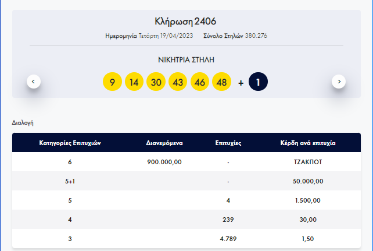The image size is (373, 251).
Task: Click the Κέρδη ανά επιτυχία column header
Action: [308, 143]
